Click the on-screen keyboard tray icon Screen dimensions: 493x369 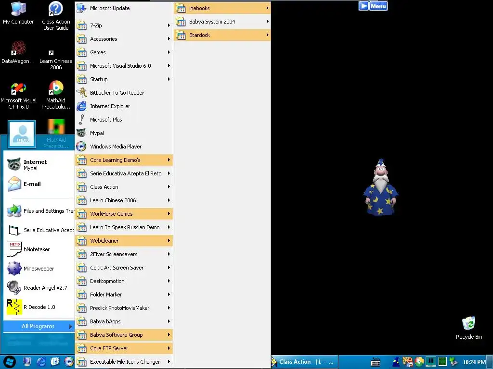[x=376, y=362]
